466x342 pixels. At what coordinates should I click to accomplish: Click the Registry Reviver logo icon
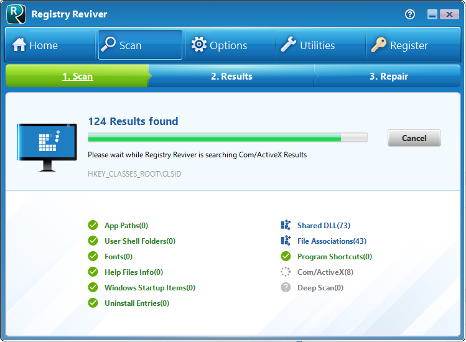point(16,14)
